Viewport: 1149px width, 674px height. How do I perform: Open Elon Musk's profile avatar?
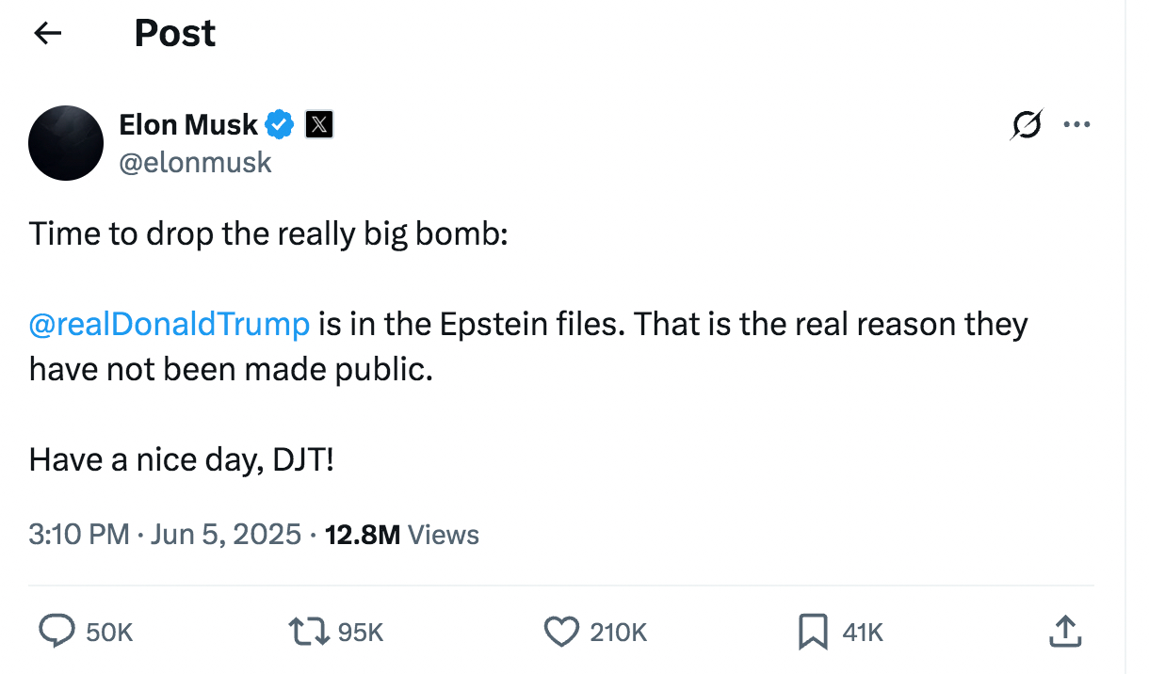66,143
